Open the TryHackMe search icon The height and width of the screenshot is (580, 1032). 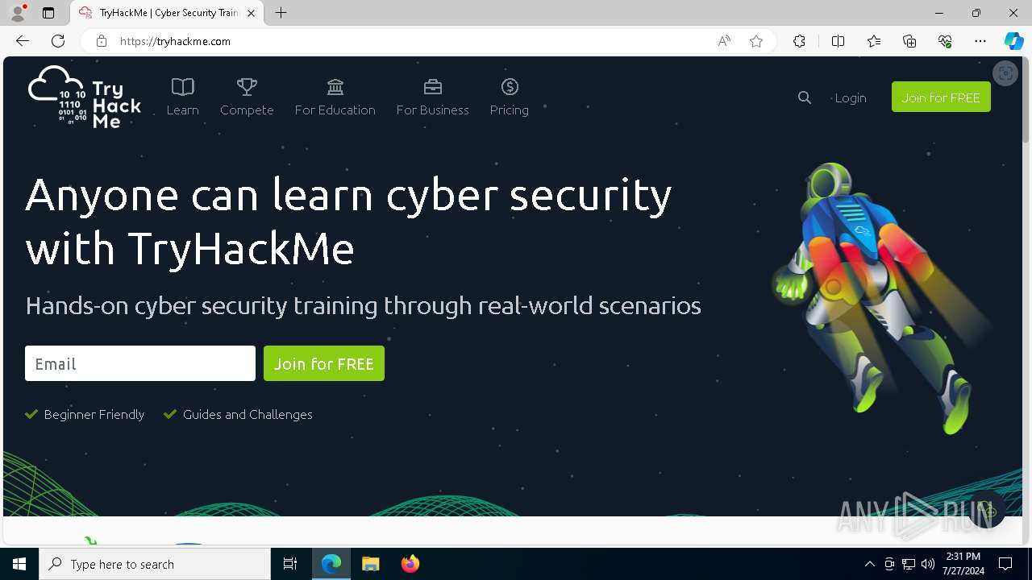point(804,97)
